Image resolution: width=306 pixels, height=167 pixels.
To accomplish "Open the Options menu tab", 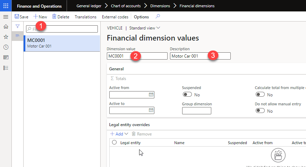I will [141, 17].
